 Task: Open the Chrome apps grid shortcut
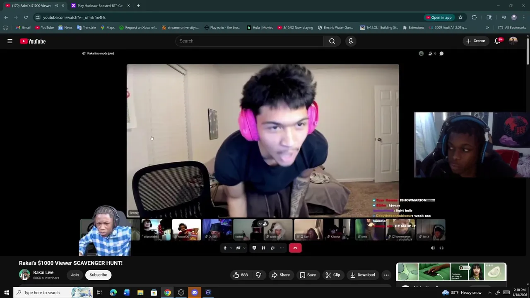(5, 28)
